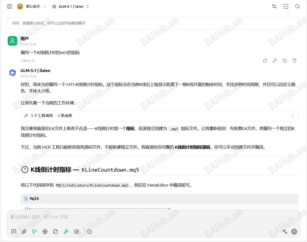This screenshot has height=242, width=307.
Task: Click the 2 条消息 label
Action: [x=65, y=116]
